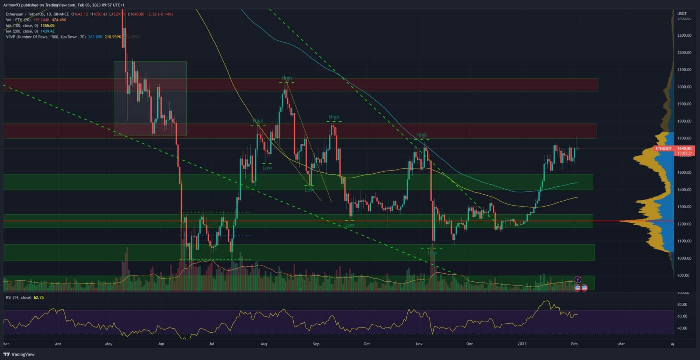Click the volume value 119.244K

click(x=41, y=20)
